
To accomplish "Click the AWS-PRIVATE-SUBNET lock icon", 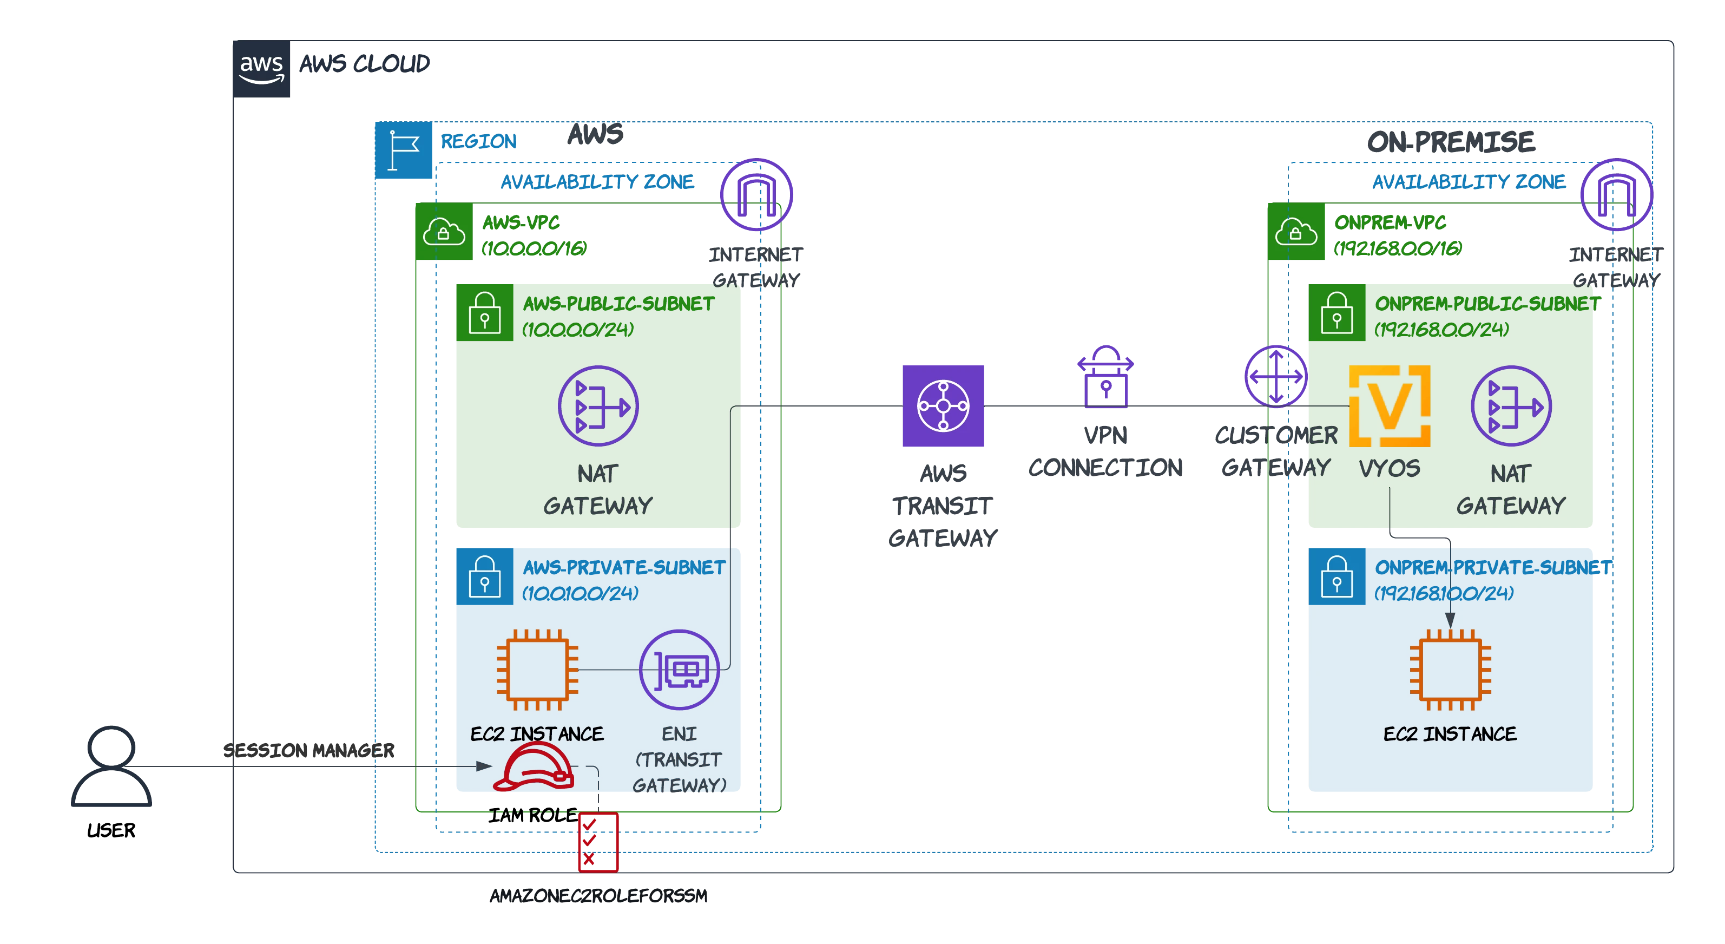I will click(x=485, y=577).
